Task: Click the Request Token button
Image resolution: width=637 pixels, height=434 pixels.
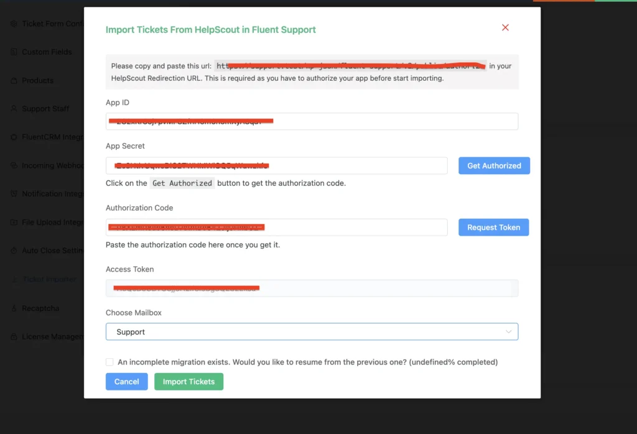Action: [x=493, y=228]
